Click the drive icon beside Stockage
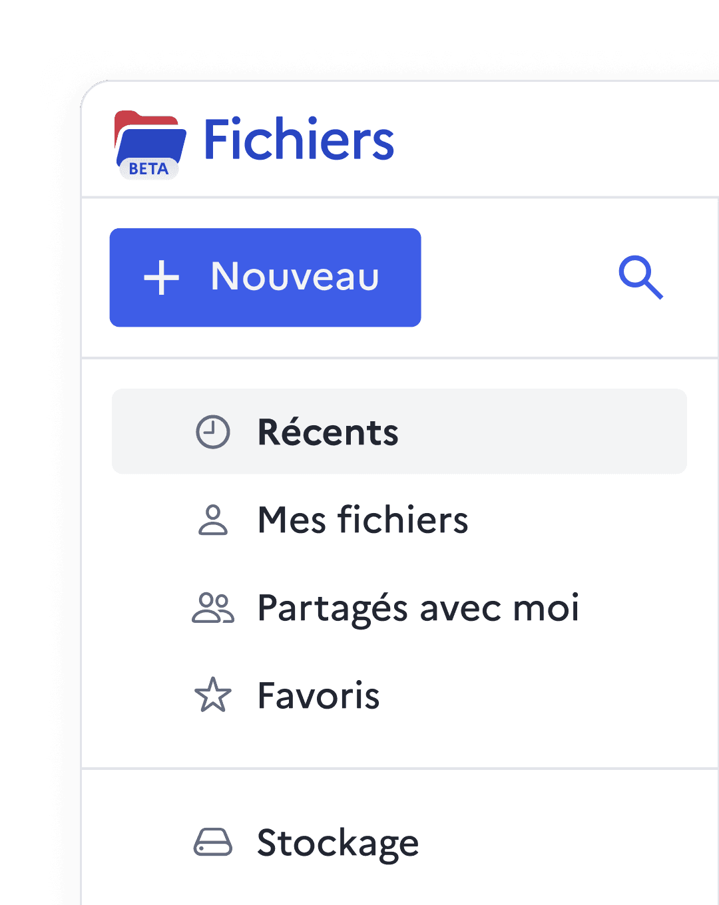 pyautogui.click(x=213, y=842)
